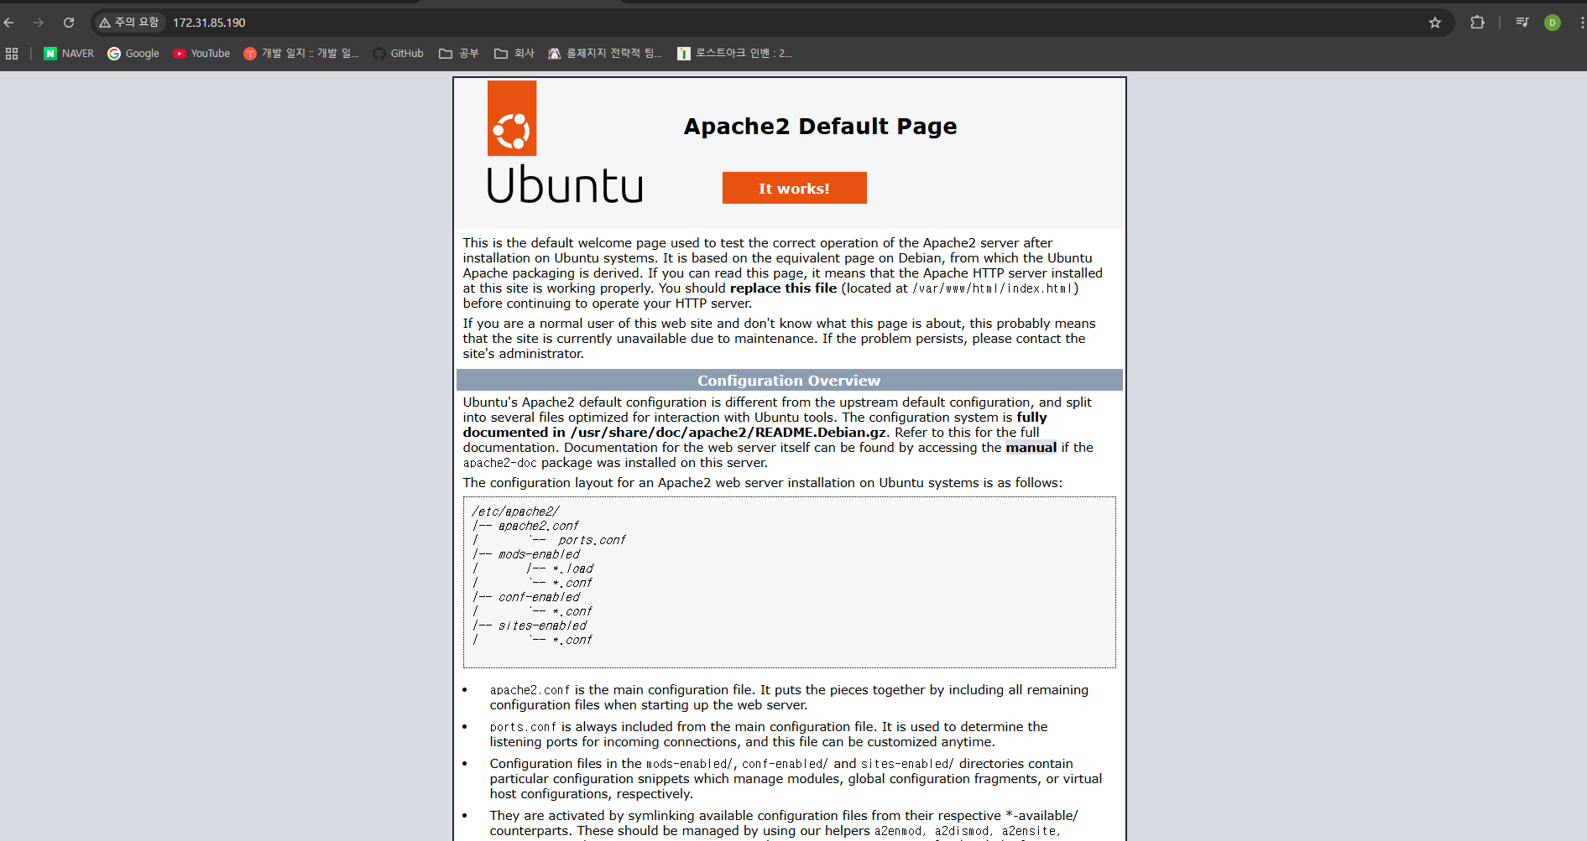Open the media control icon
This screenshot has width=1587, height=841.
1522,23
